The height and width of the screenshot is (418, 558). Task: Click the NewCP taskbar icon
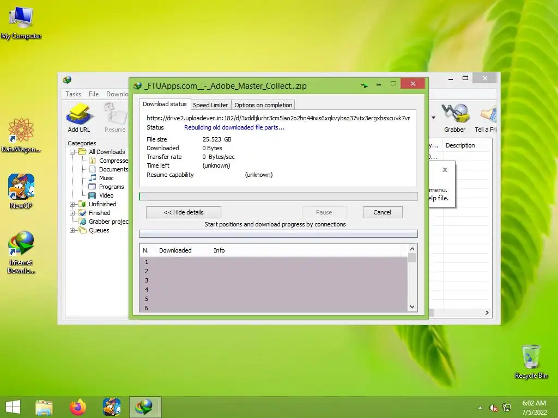pyautogui.click(x=111, y=407)
